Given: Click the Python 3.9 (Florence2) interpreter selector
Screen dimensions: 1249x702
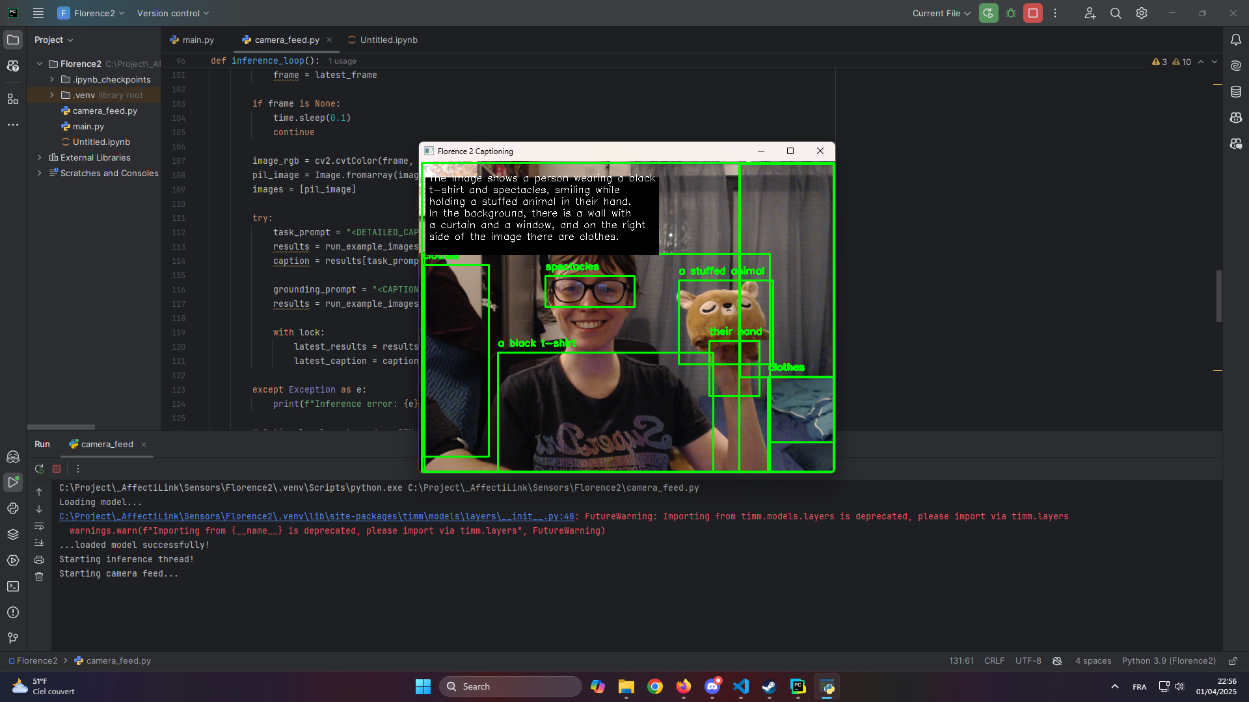Looking at the screenshot, I should (1168, 660).
